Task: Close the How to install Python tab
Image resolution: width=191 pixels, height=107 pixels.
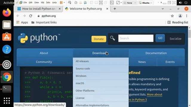Action: point(60,9)
